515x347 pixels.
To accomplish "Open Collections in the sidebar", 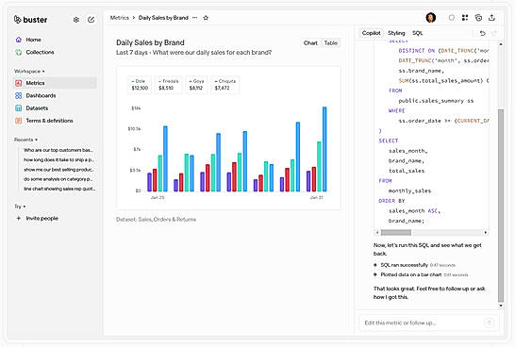I will pos(40,52).
